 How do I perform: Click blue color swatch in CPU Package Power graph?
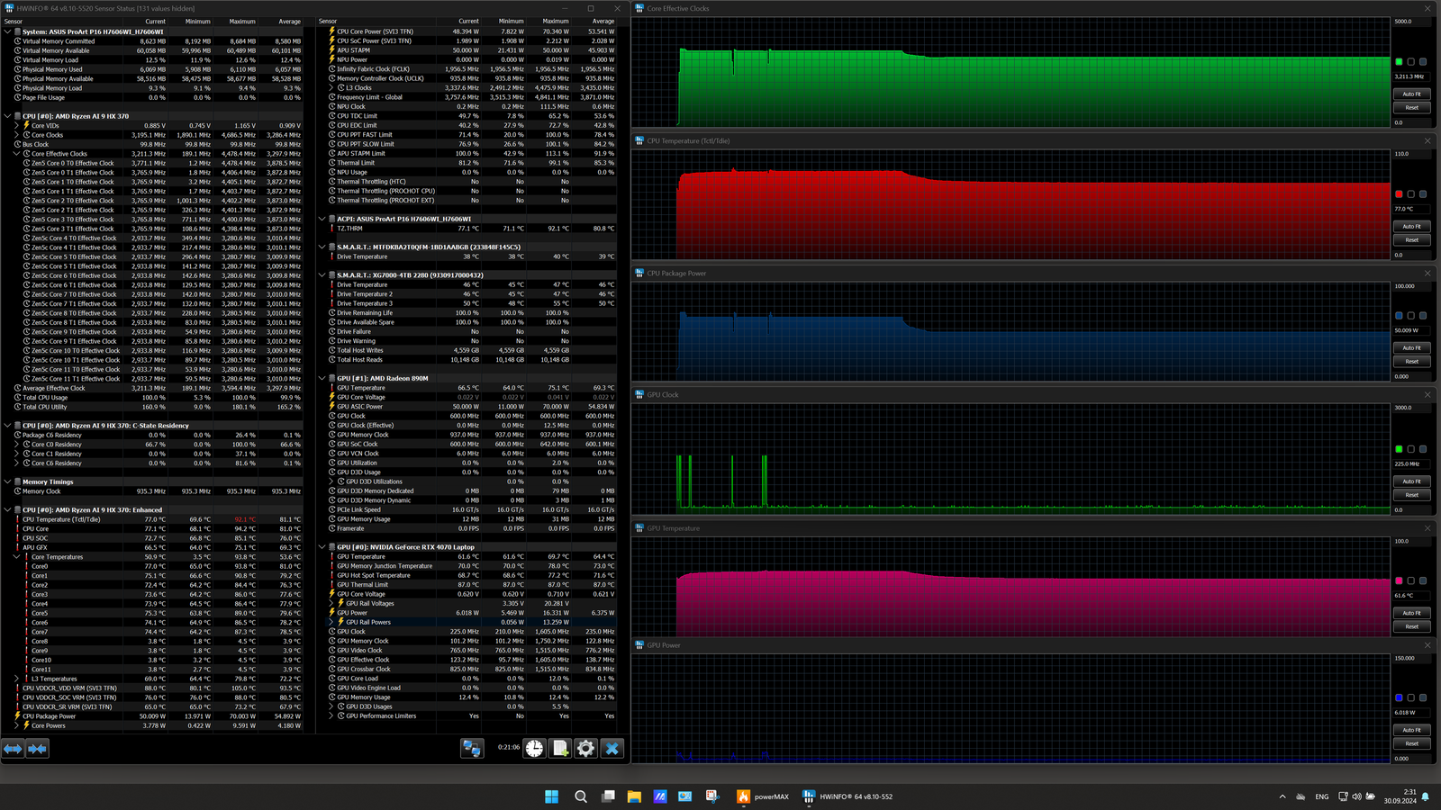pyautogui.click(x=1399, y=316)
